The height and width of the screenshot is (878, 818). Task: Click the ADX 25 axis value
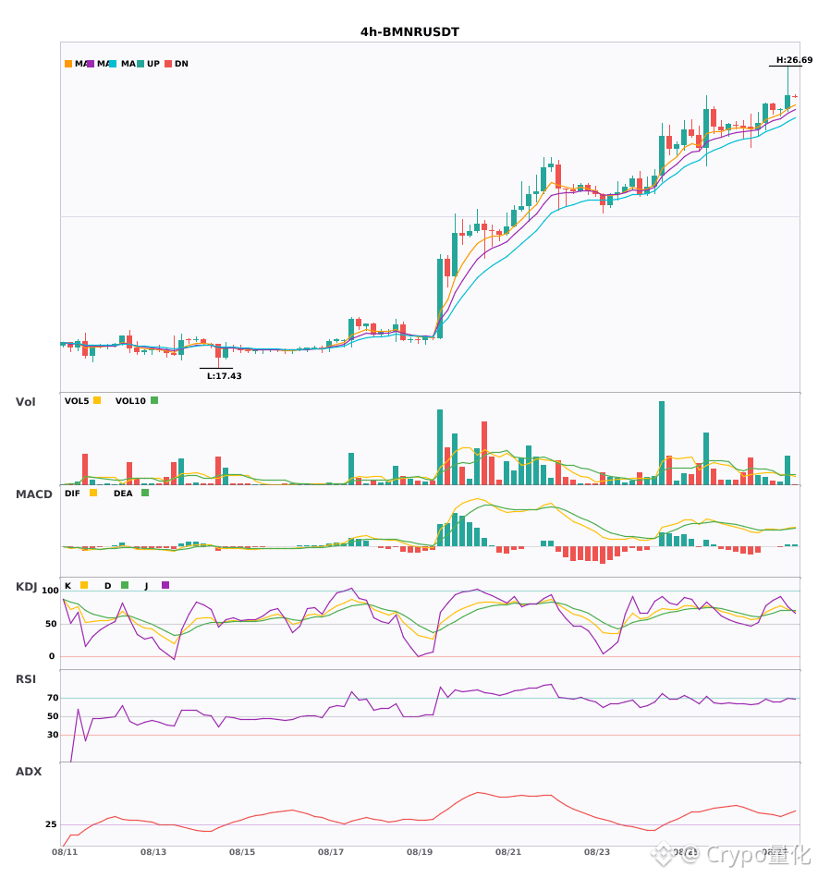click(x=51, y=824)
